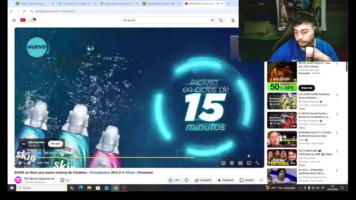Open the Windows notification center
The width and height of the screenshot is (356, 200).
coord(342,188)
